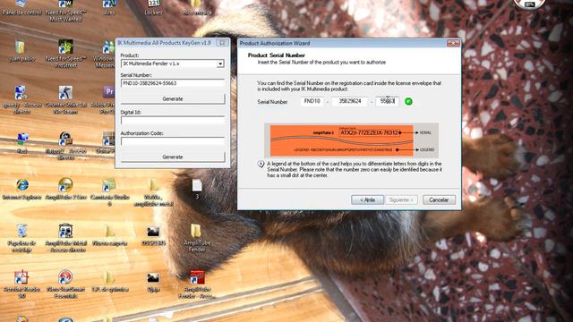
Task: Close the Product Authorization Wizard window
Action: (453, 44)
